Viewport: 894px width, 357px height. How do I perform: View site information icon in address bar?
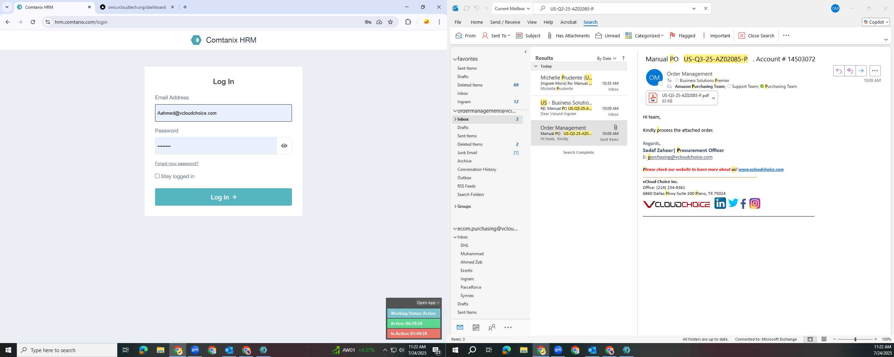coord(48,22)
